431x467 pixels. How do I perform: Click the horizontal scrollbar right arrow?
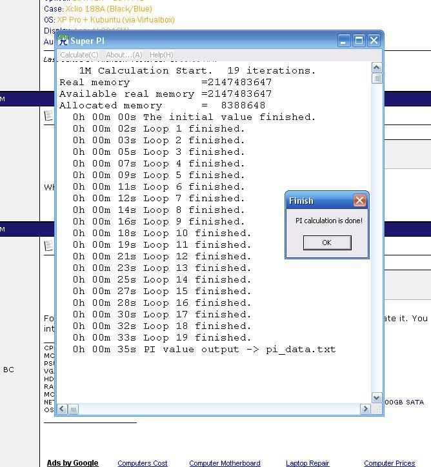pyautogui.click(x=365, y=409)
